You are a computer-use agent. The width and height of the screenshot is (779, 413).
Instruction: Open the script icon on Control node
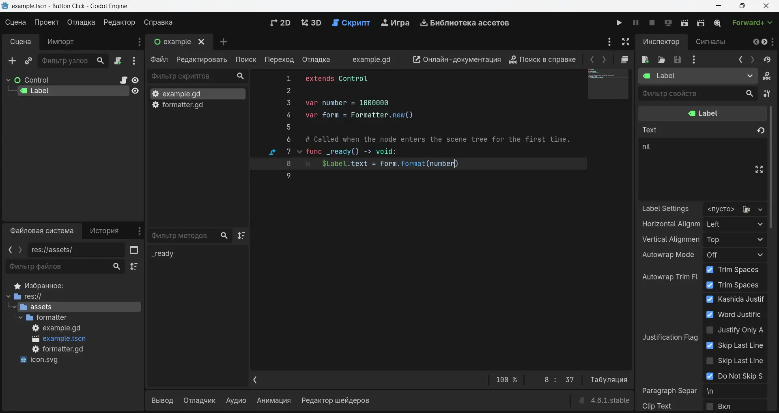(x=124, y=80)
